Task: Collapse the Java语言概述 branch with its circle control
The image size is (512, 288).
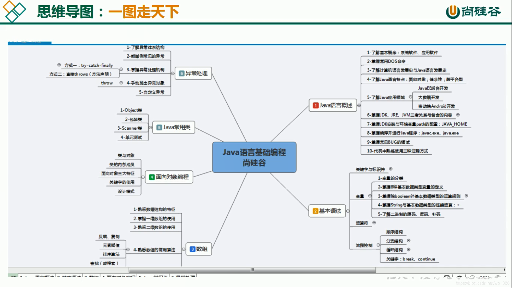Action: pos(359,105)
